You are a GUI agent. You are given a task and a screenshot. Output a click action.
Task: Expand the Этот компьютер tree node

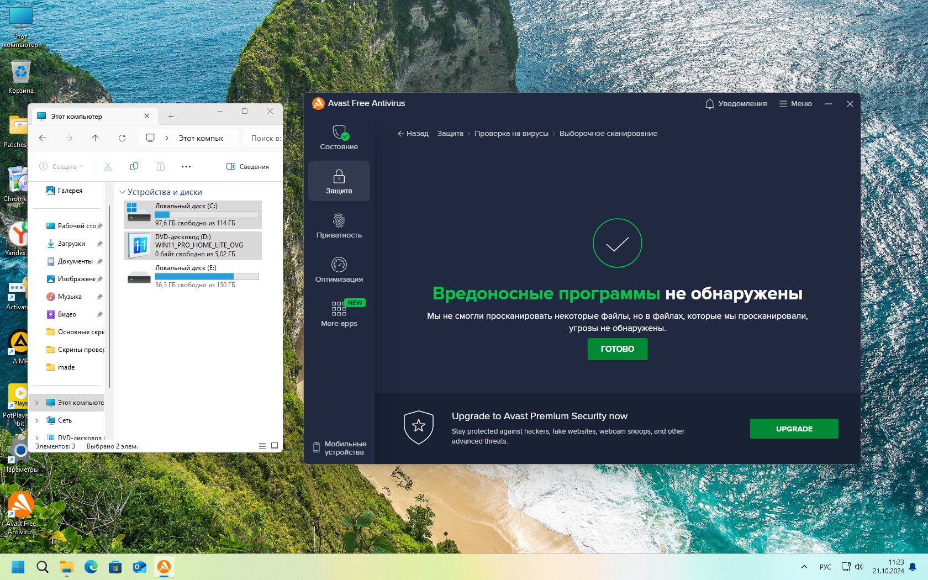click(x=37, y=403)
